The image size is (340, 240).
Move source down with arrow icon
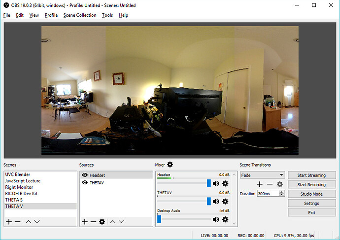[x=121, y=222]
